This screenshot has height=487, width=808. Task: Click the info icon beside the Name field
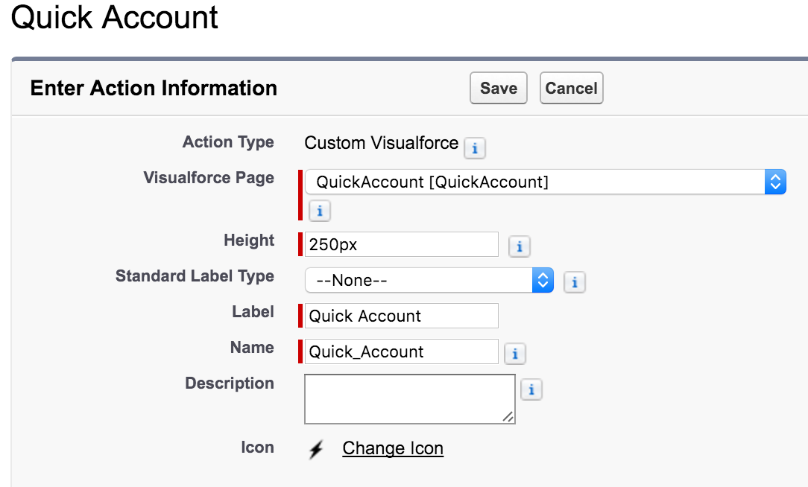coord(515,353)
